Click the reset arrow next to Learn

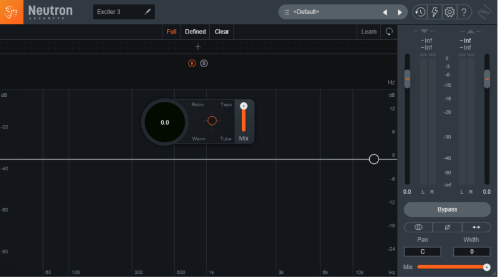[389, 32]
